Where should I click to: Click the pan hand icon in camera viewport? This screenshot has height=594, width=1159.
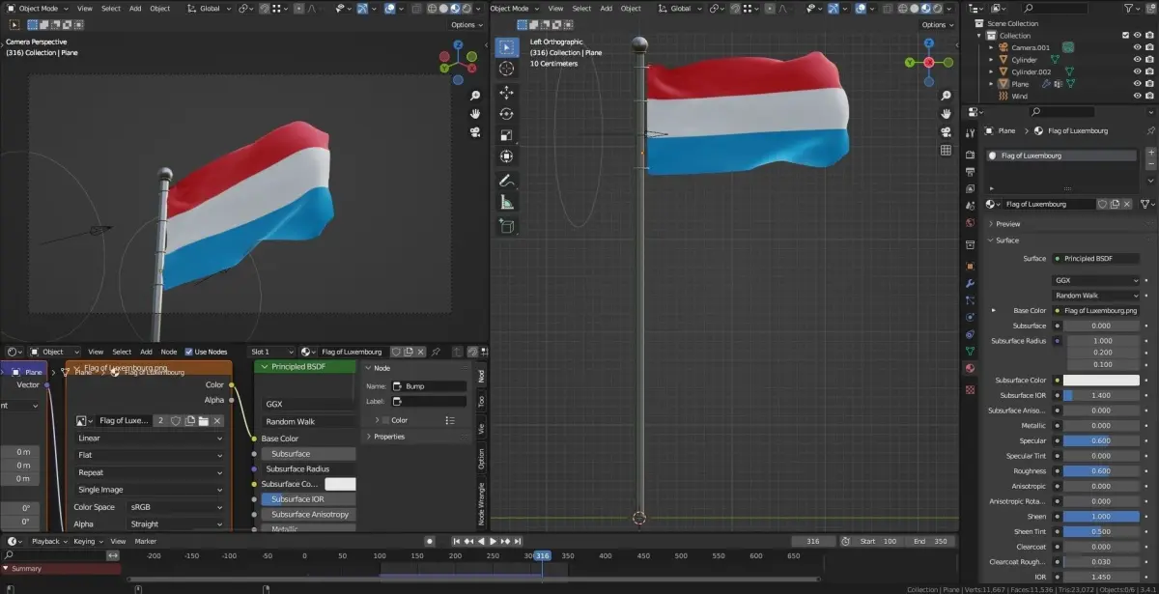(476, 114)
